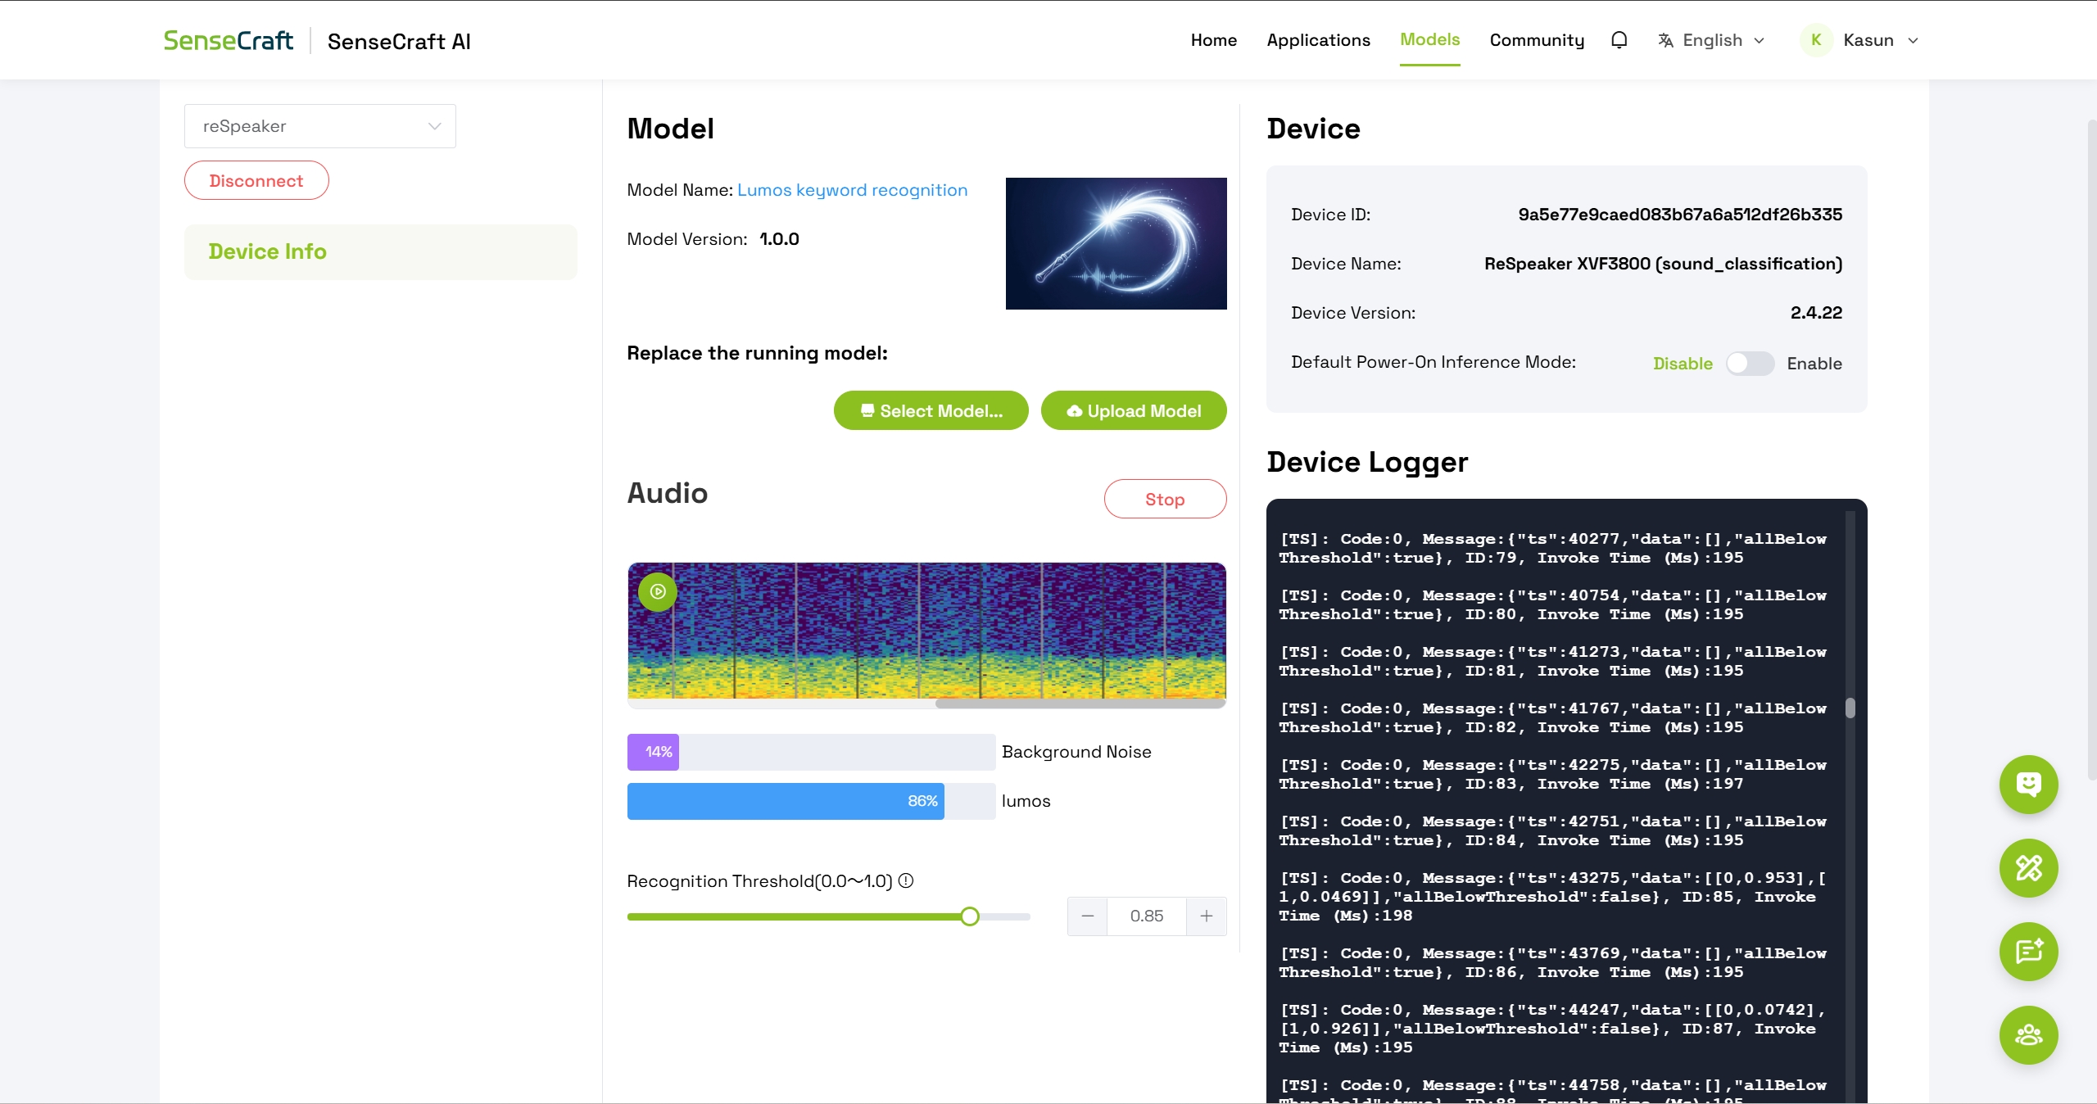Open the Applications tab
The height and width of the screenshot is (1104, 2097).
(1318, 40)
